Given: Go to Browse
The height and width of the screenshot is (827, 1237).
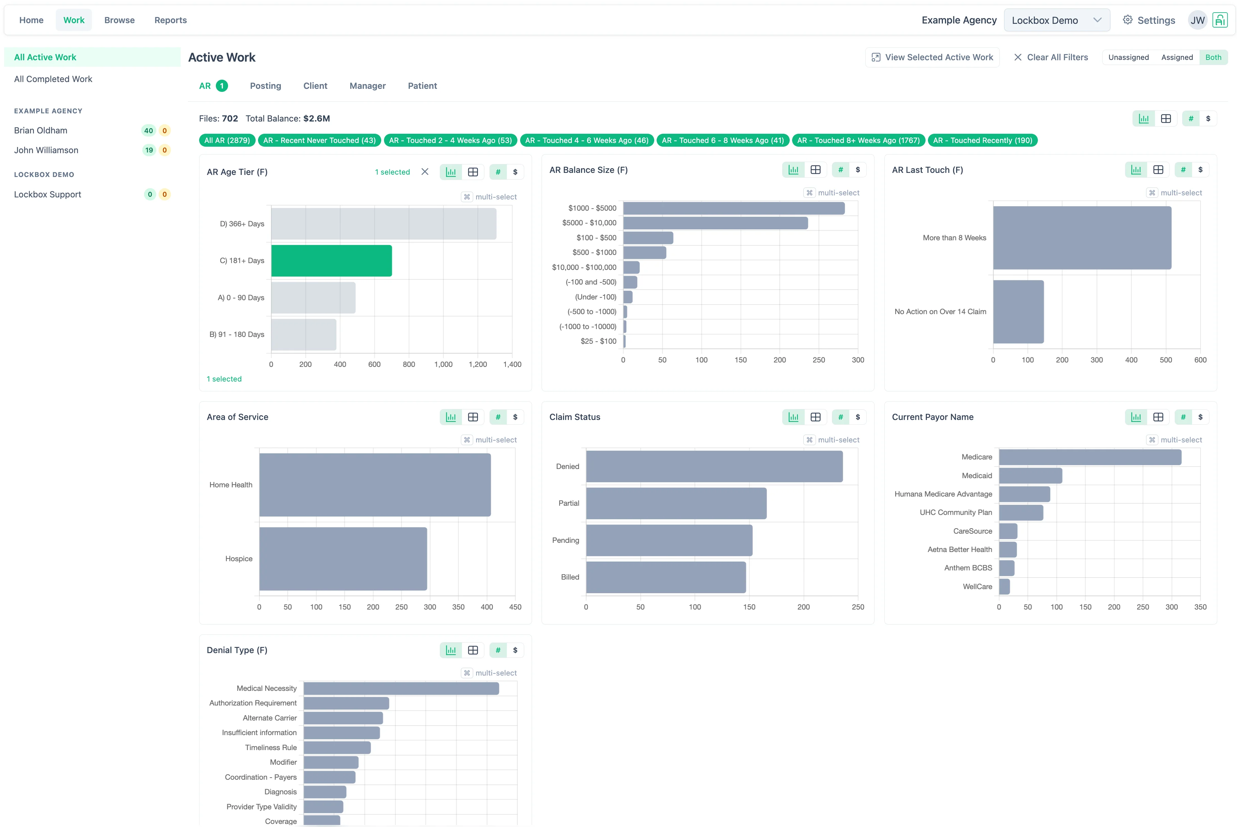Looking at the screenshot, I should click(119, 20).
